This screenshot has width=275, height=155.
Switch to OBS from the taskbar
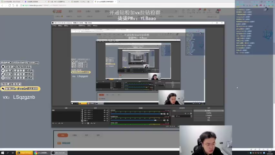pyautogui.click(x=59, y=153)
